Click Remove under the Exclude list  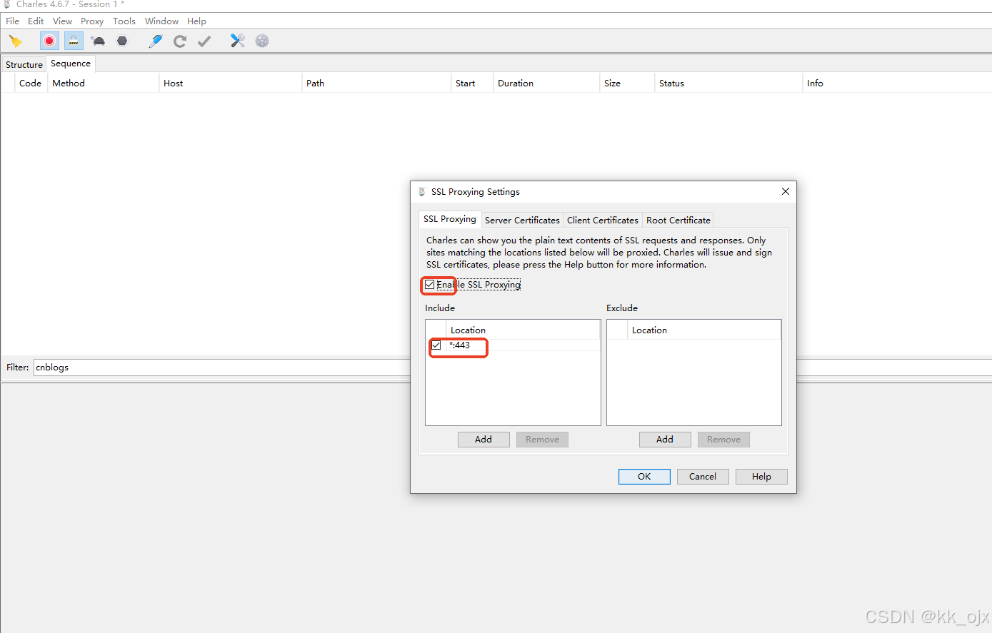[x=723, y=440]
